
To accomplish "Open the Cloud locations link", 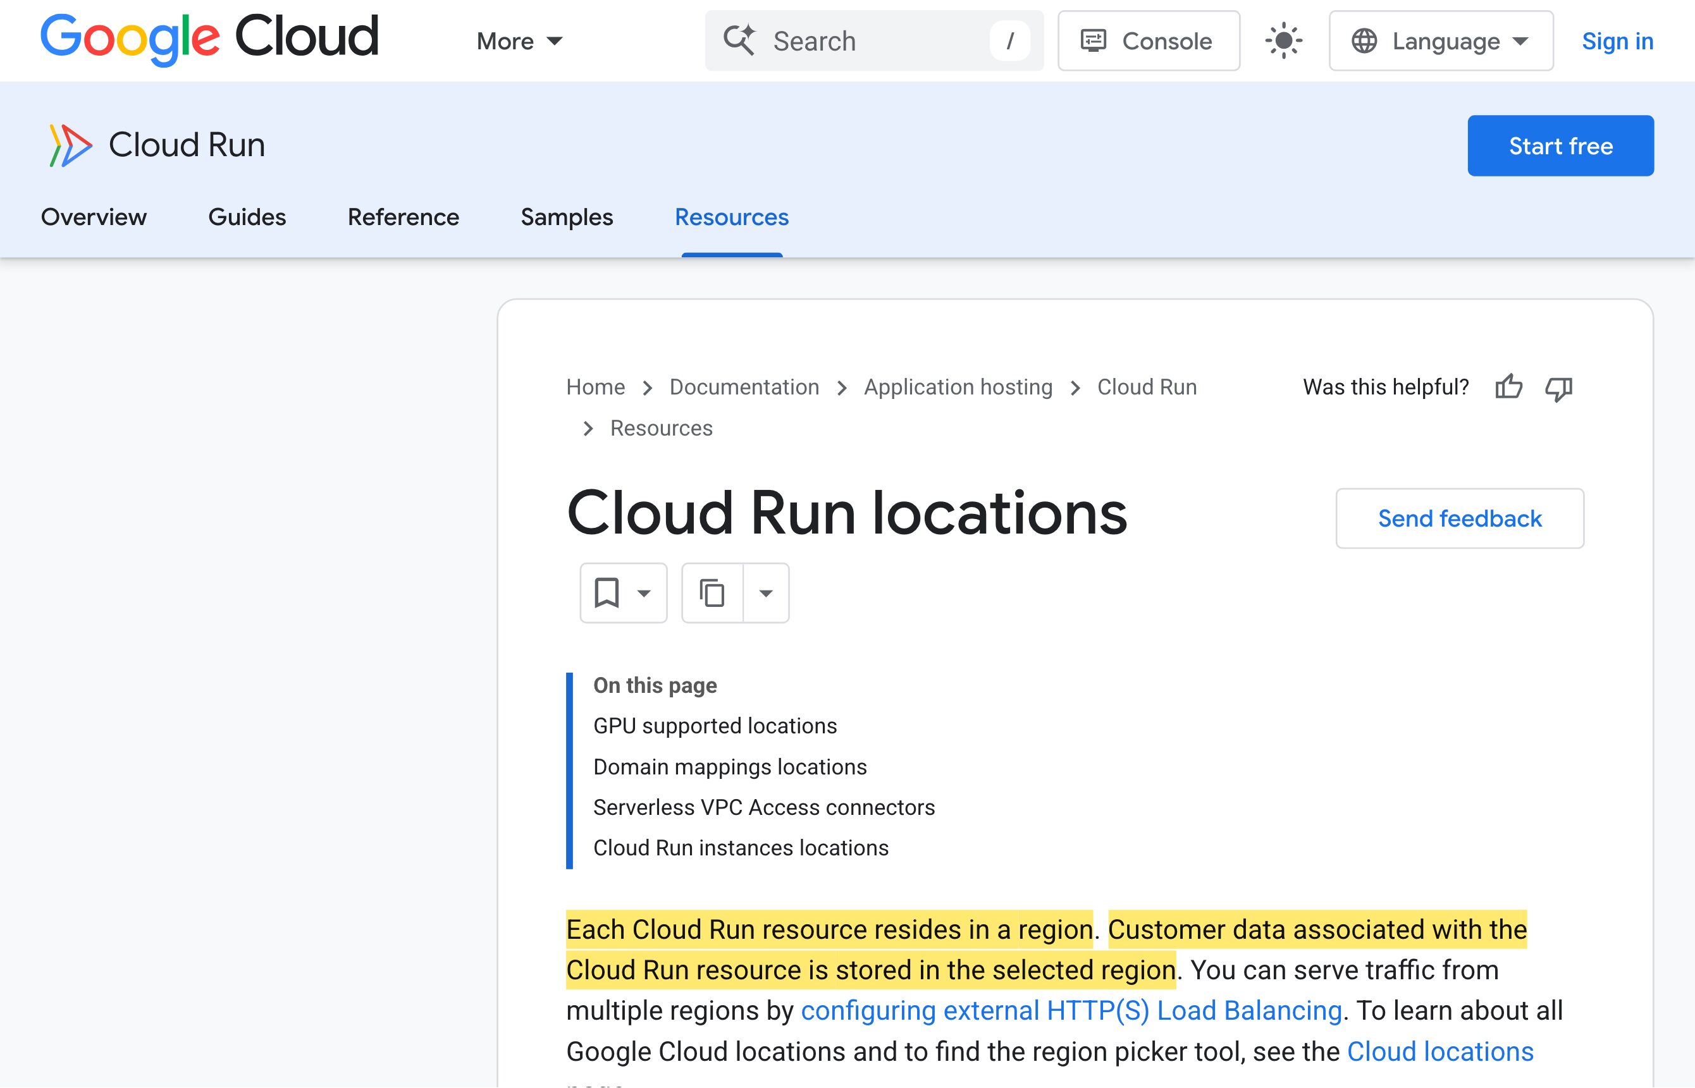I will click(x=1440, y=1052).
